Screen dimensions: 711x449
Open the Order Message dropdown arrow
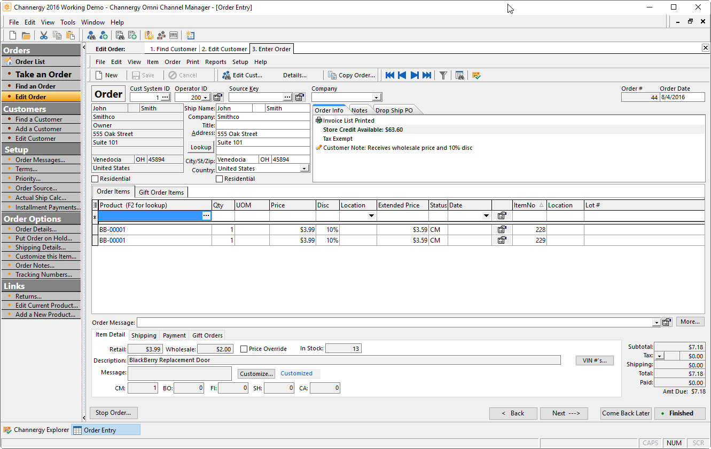click(657, 323)
